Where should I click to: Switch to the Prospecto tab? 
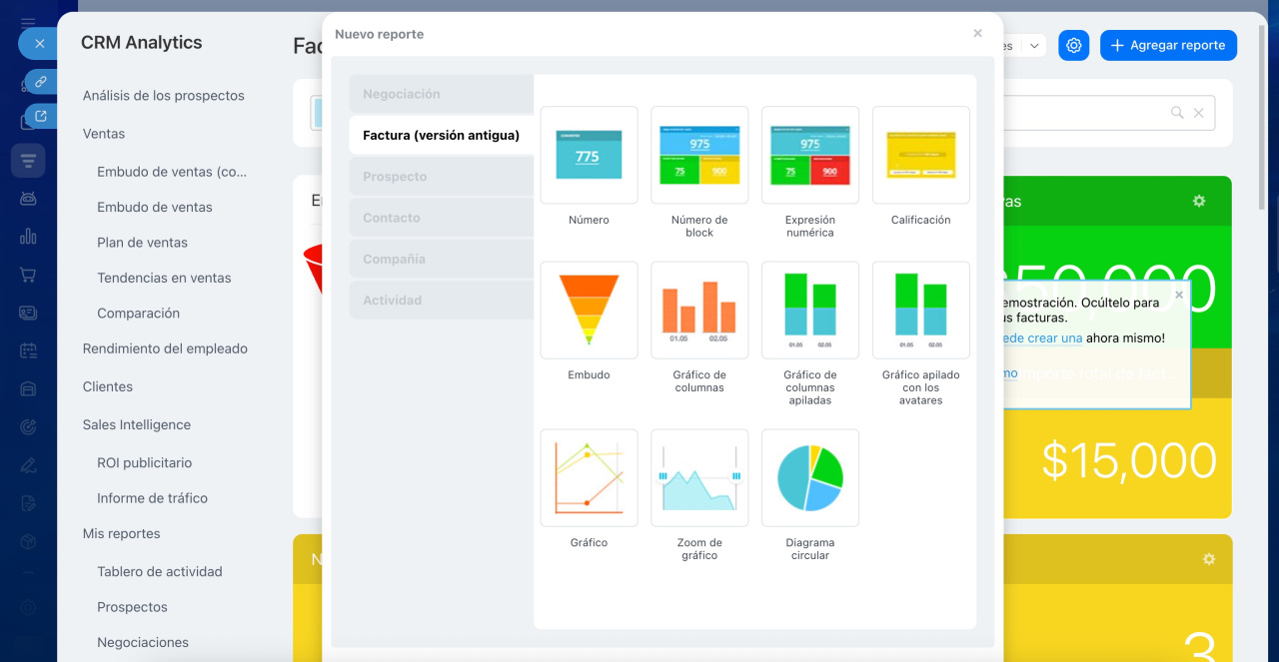pos(441,177)
